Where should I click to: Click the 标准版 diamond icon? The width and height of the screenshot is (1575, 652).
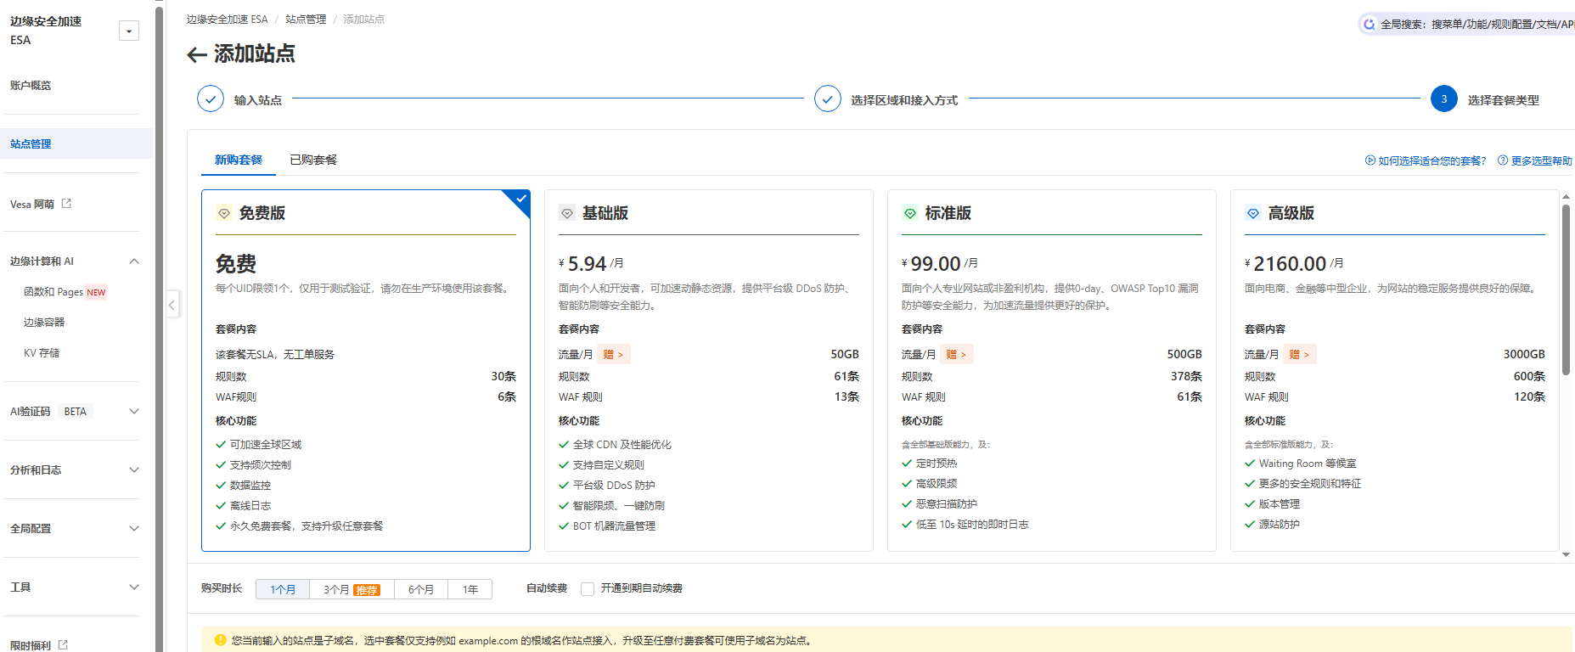point(910,214)
